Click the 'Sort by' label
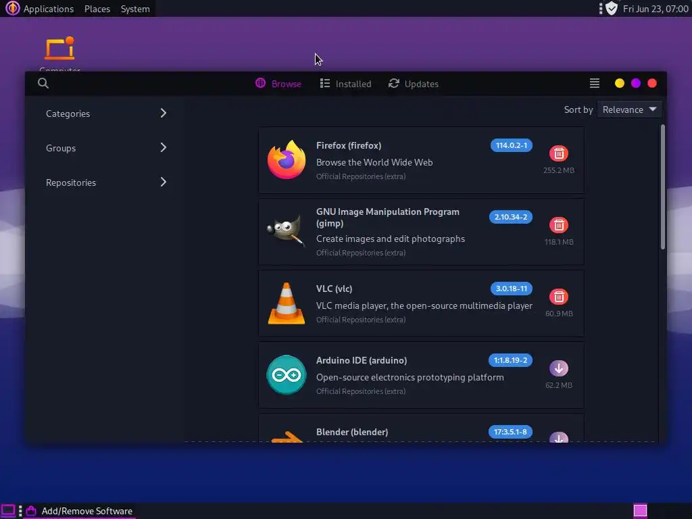 578,109
